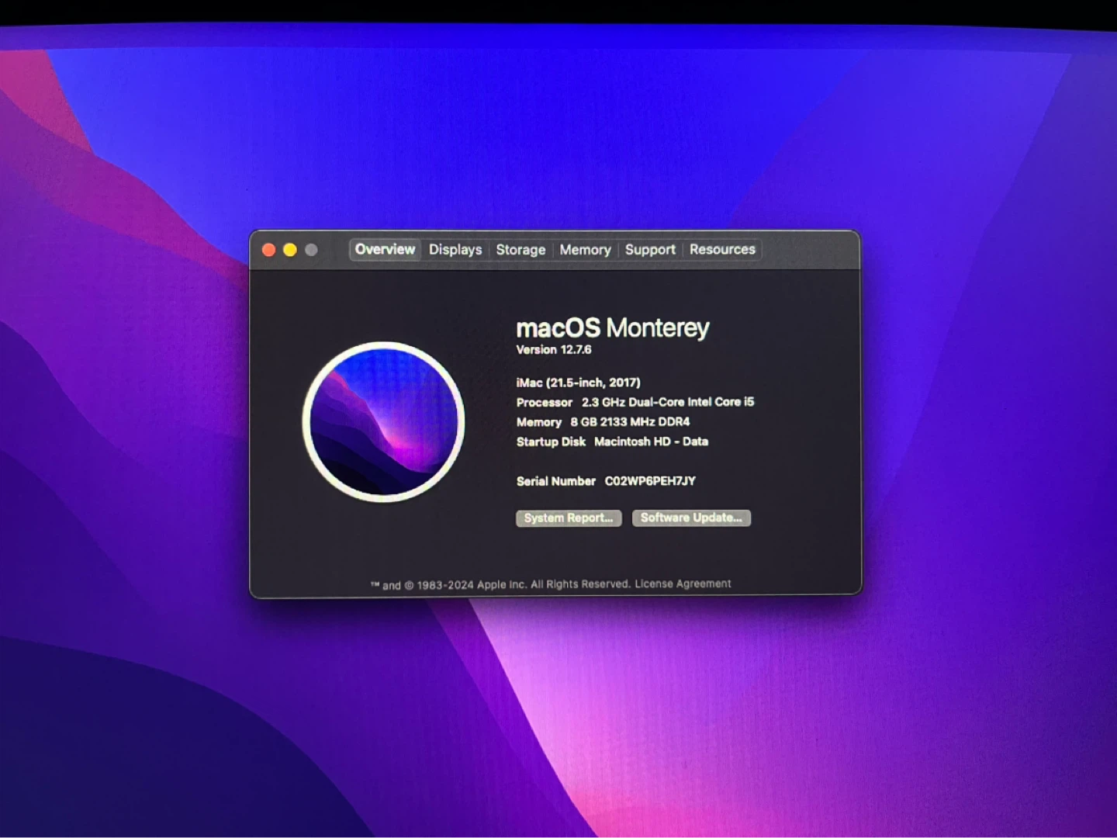Select the serial number C02WP6PEH7JY
The image size is (1117, 838).
click(650, 481)
